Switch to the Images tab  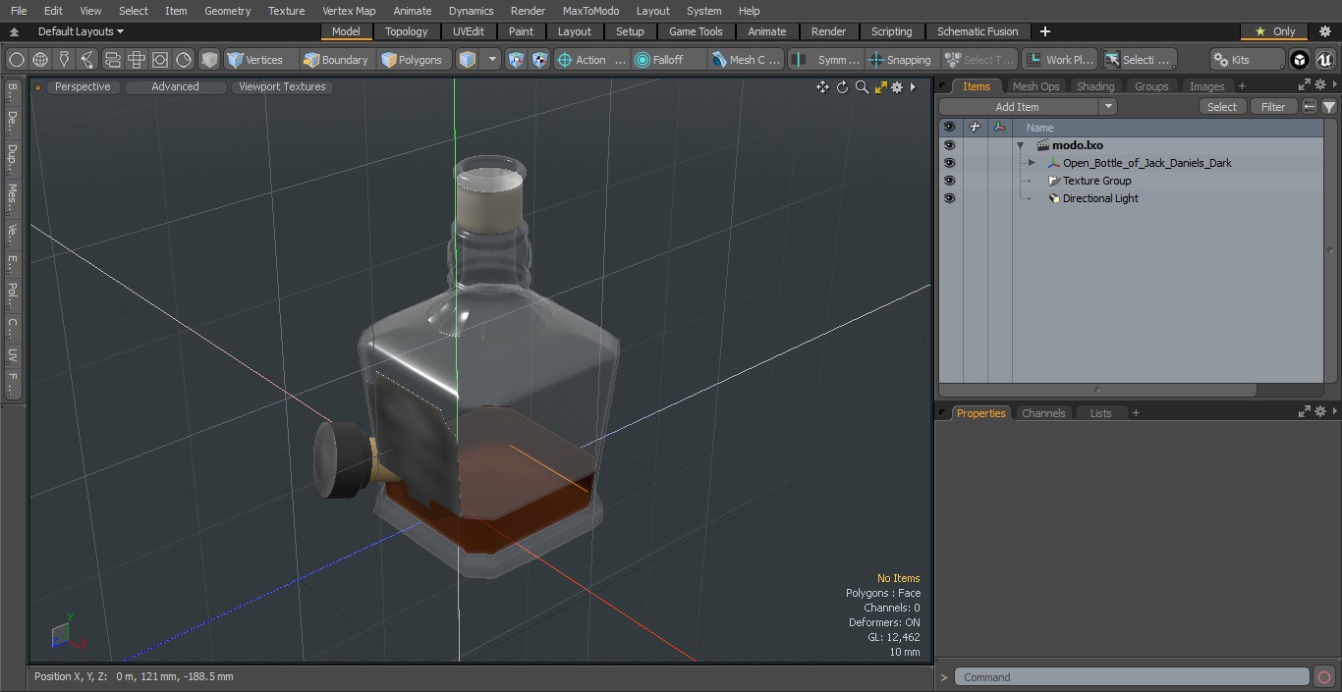tap(1206, 86)
